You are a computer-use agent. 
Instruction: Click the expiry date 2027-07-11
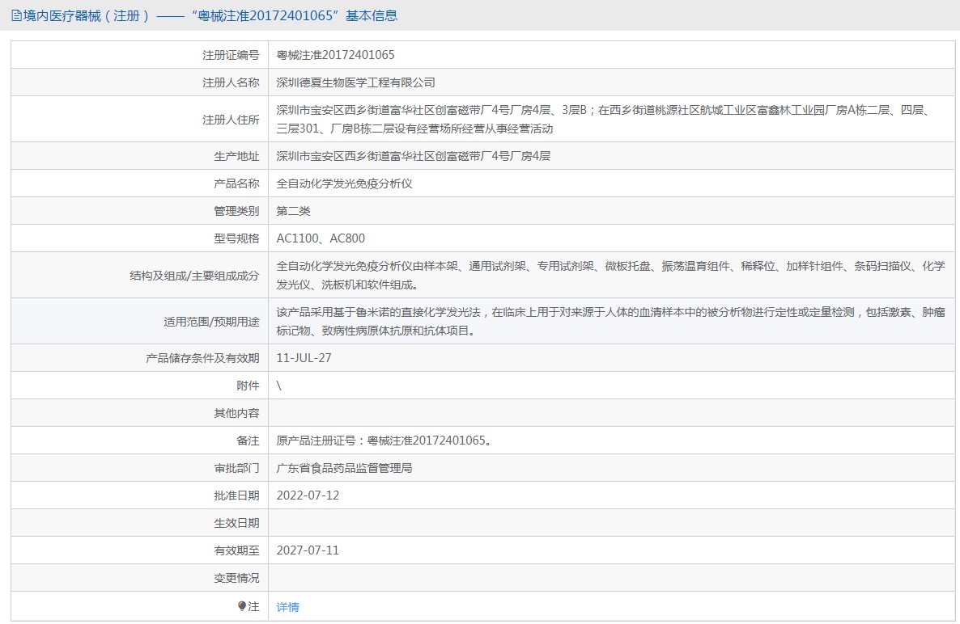point(308,550)
